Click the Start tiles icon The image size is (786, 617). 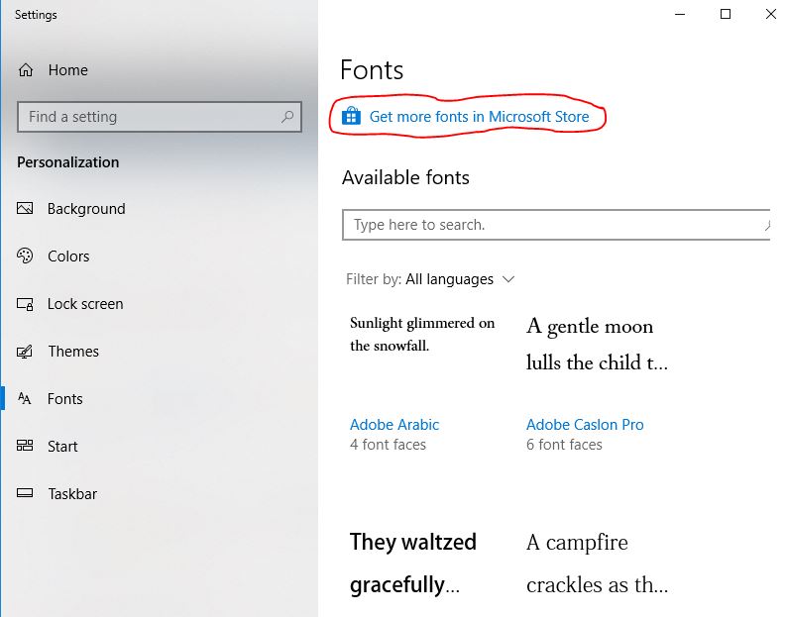[25, 446]
